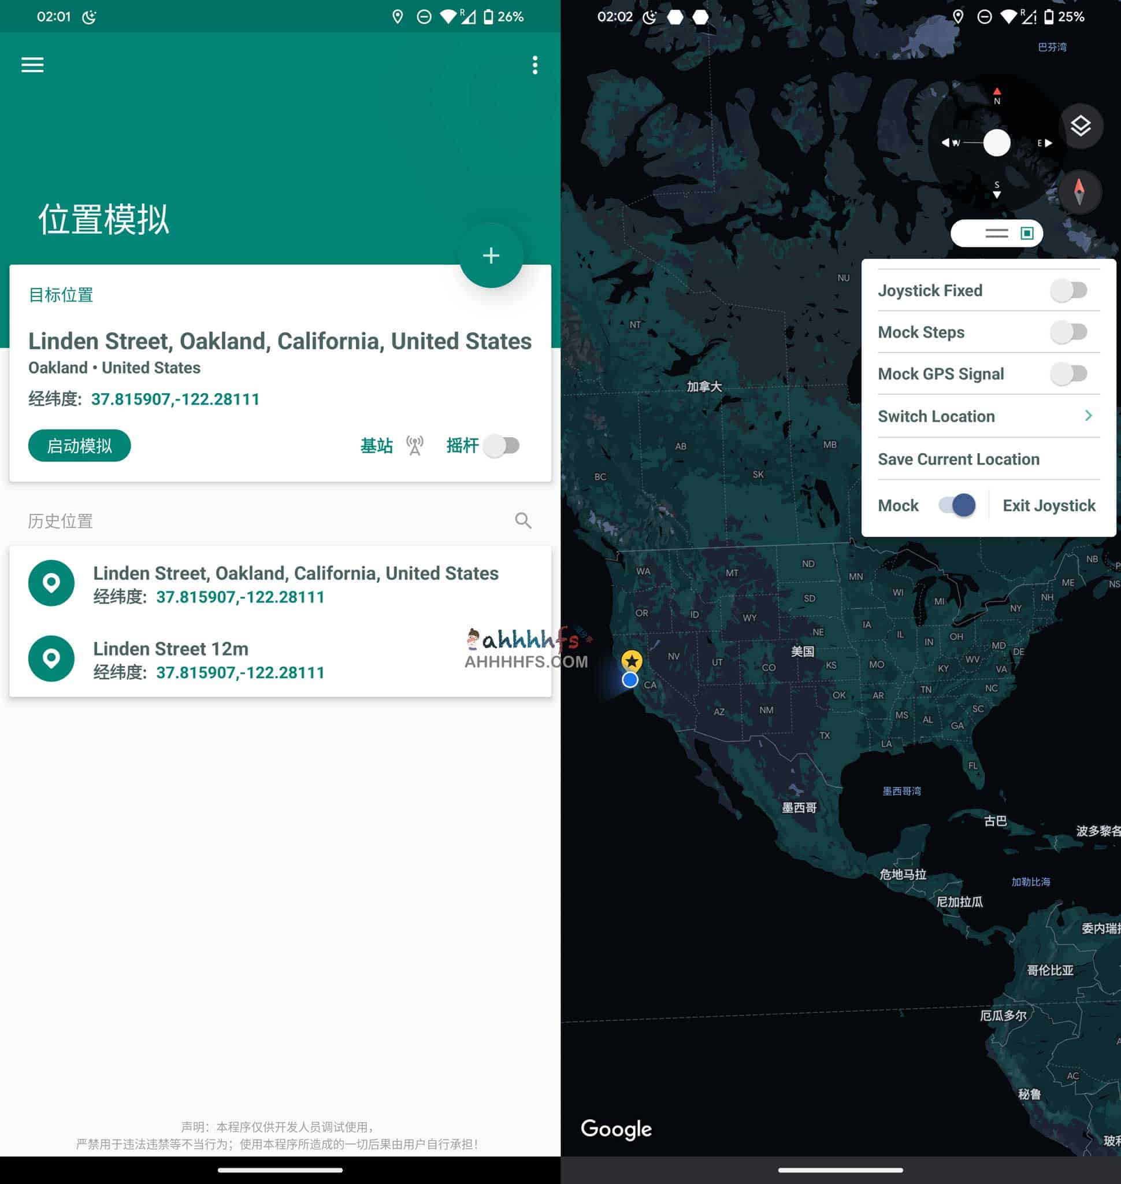The height and width of the screenshot is (1184, 1121).
Task: Click the yellow star map marker
Action: [x=632, y=661]
